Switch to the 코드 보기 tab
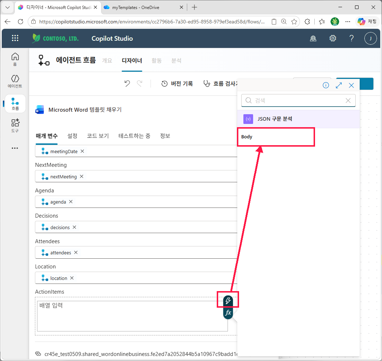 (x=98, y=136)
